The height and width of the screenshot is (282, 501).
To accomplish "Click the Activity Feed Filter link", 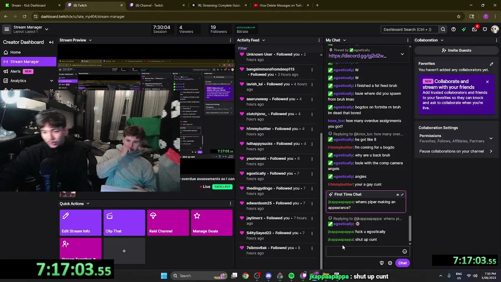I will point(243,48).
